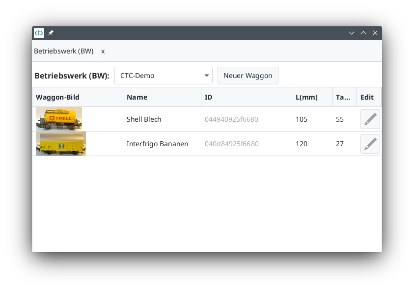Click the Waggon-Bild column header
This screenshot has width=414, height=290.
click(77, 97)
